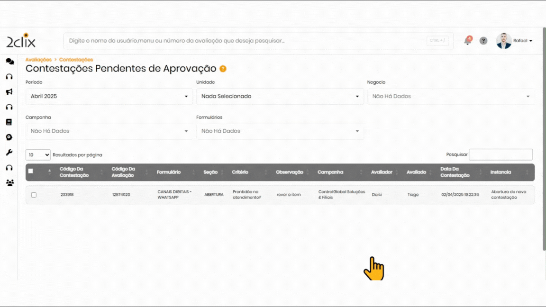Image resolution: width=546 pixels, height=307 pixels.
Task: Expand the Período dropdown showing Abril 2025
Action: tap(109, 96)
